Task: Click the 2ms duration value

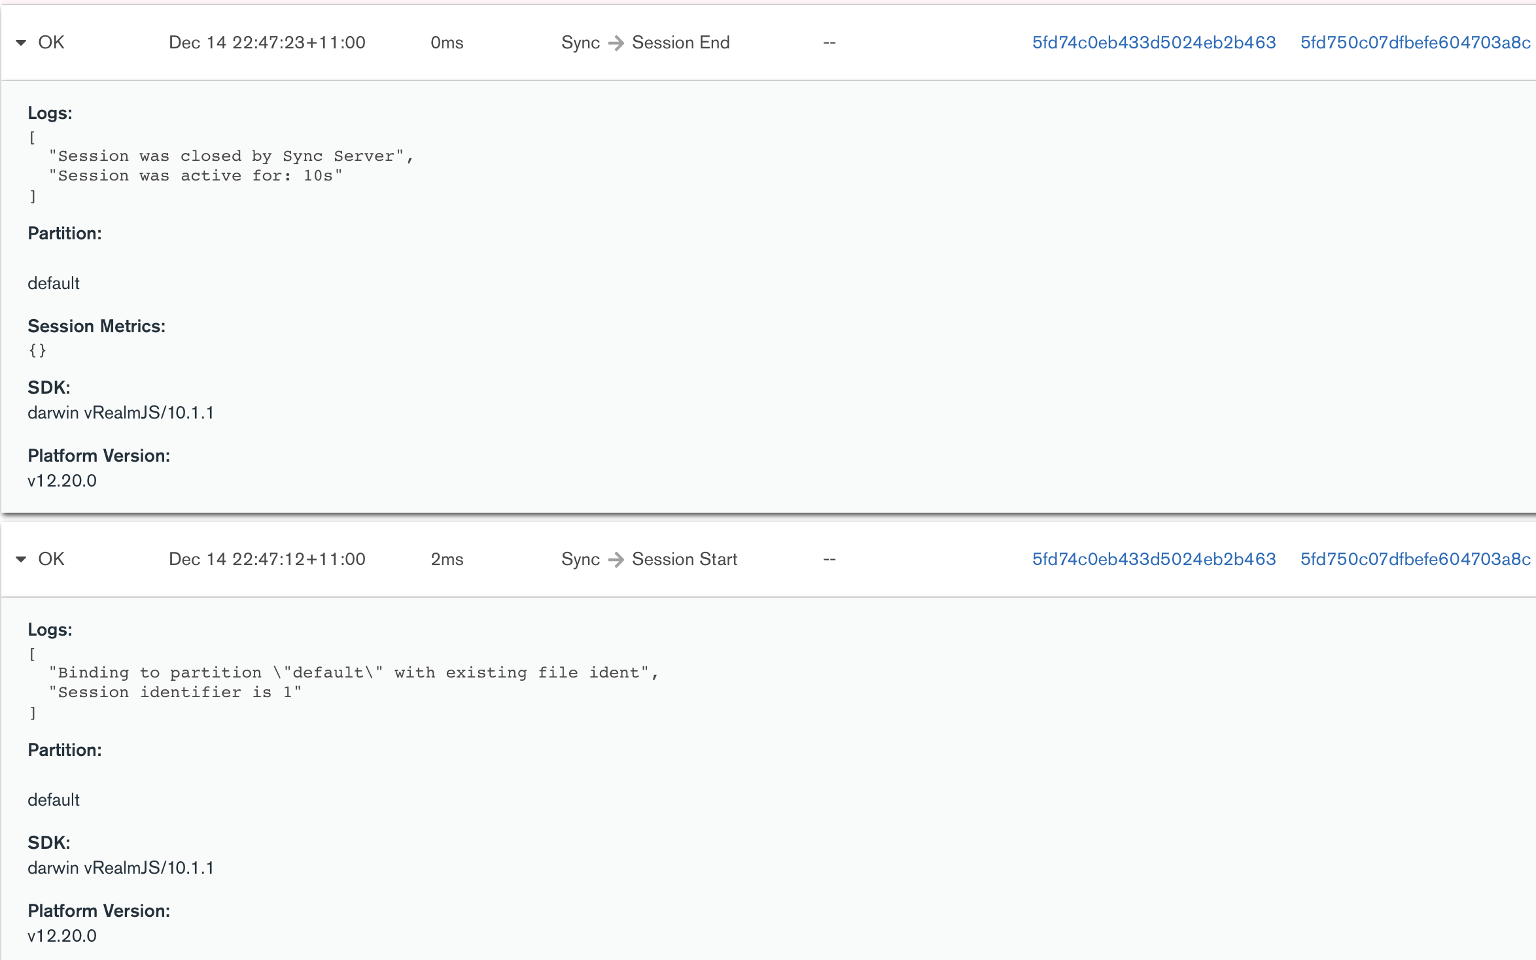Action: pos(447,560)
